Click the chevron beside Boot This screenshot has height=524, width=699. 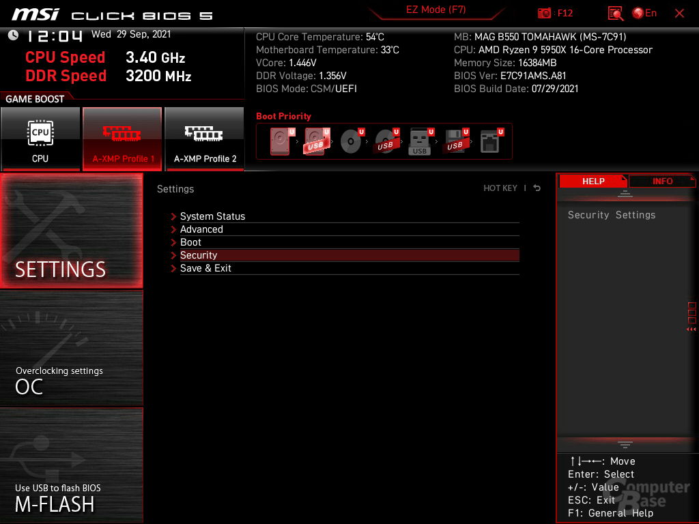click(x=173, y=242)
